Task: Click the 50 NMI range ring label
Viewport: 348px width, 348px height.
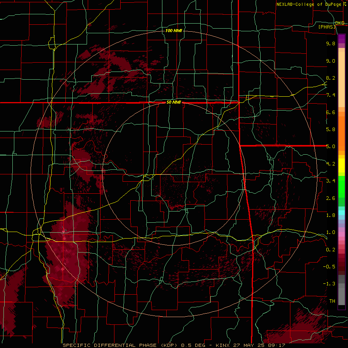Action: click(x=174, y=102)
